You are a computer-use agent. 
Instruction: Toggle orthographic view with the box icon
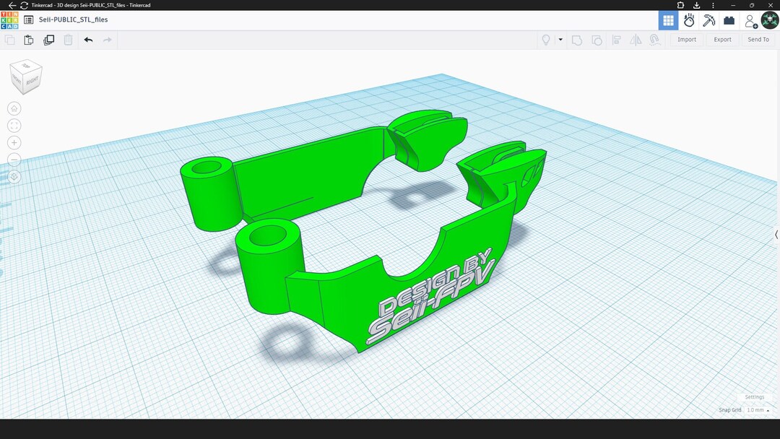coord(14,175)
